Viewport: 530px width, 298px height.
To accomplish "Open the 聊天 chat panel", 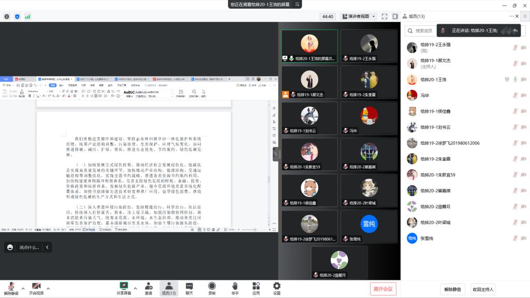I will (189, 286).
